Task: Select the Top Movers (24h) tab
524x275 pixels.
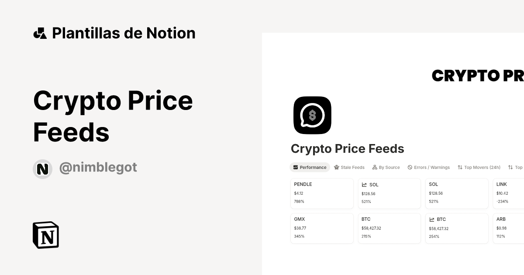Action: 482,167
